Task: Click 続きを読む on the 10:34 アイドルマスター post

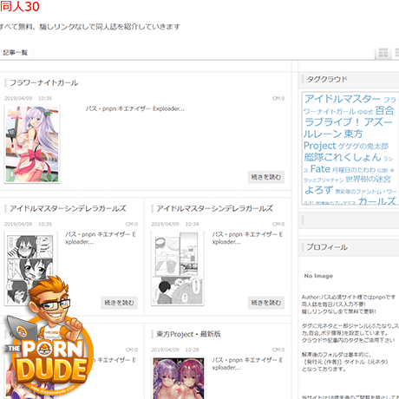Action: pos(266,303)
